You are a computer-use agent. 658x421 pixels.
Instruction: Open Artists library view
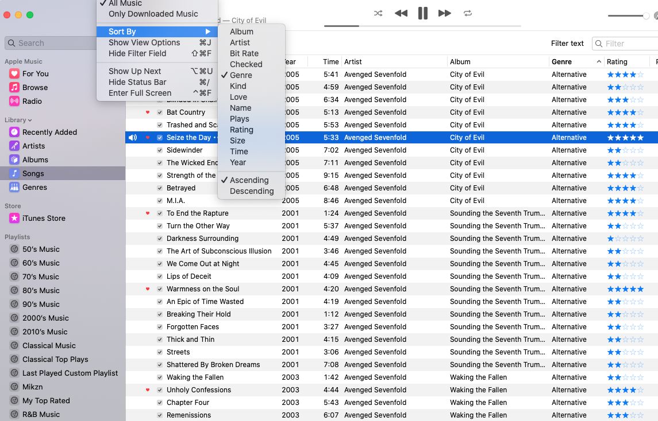[x=33, y=146]
